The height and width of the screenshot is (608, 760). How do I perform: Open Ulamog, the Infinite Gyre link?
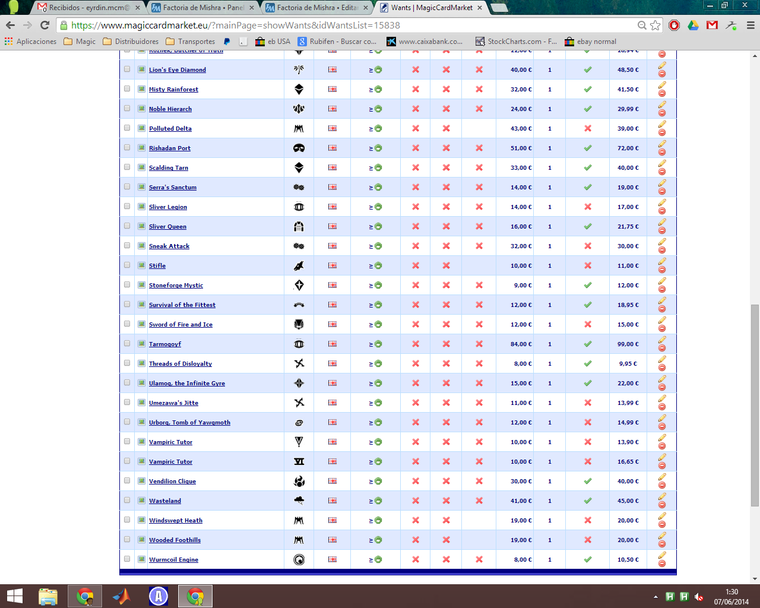tap(187, 384)
